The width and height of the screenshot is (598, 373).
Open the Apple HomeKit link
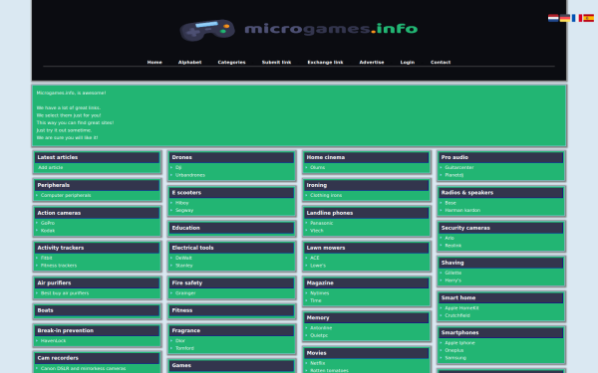coord(461,308)
